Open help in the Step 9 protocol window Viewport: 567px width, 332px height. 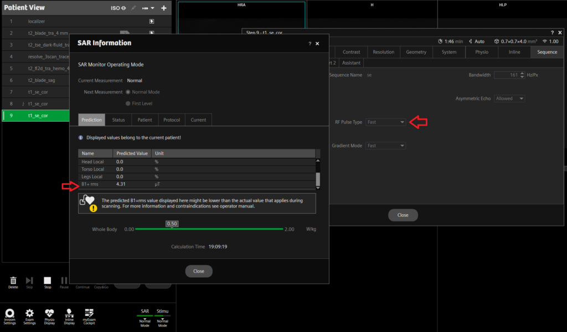552,33
